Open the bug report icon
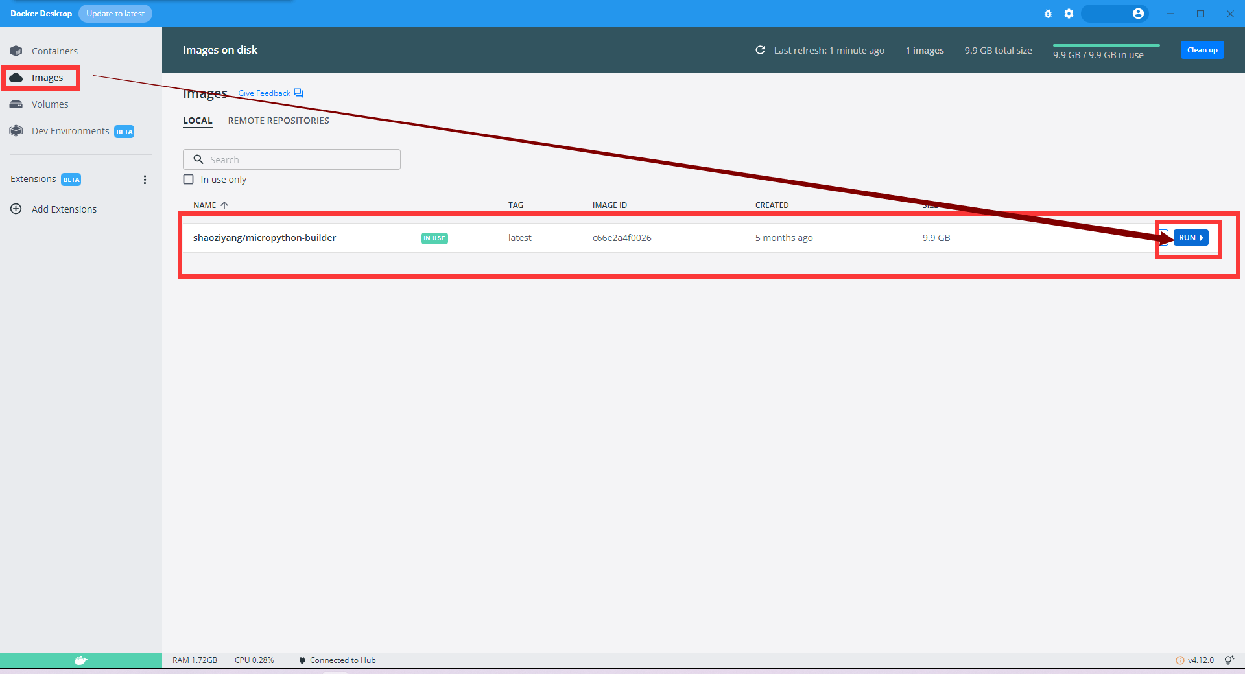 point(1048,13)
